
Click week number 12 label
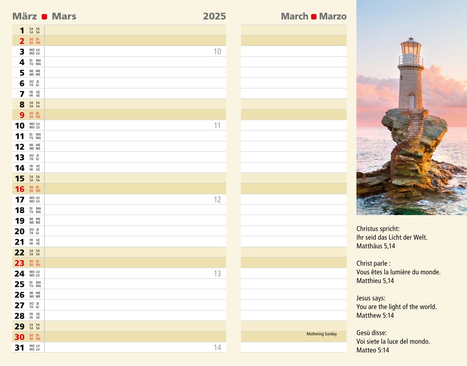pyautogui.click(x=217, y=199)
